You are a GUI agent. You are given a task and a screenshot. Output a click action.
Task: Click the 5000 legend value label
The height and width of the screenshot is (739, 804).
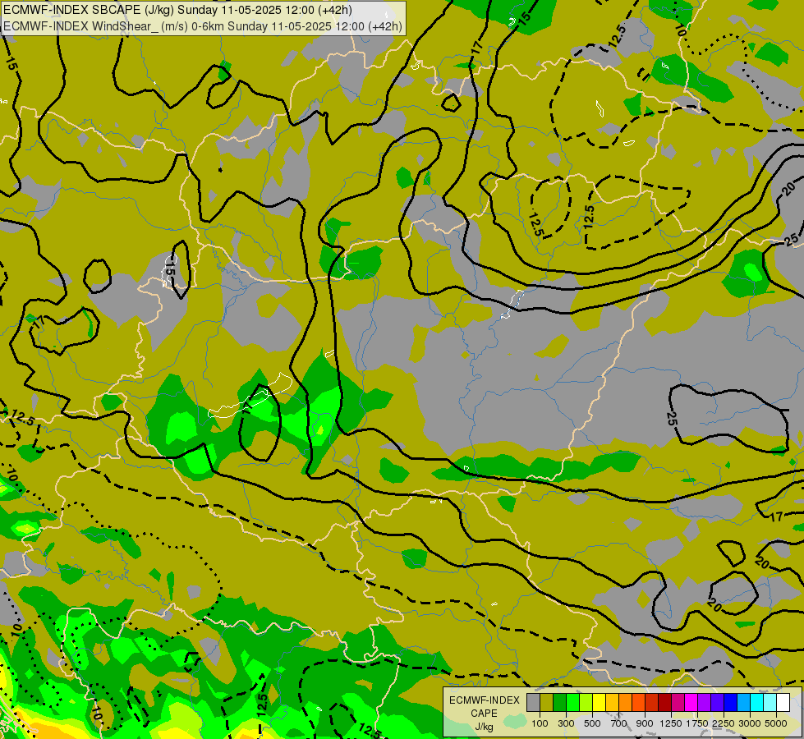776,723
